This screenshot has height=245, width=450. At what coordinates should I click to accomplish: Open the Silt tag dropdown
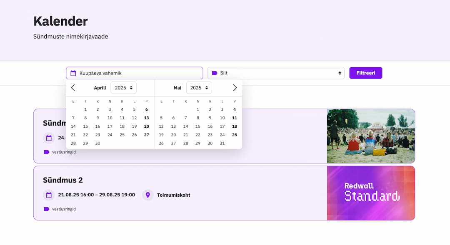coord(276,73)
